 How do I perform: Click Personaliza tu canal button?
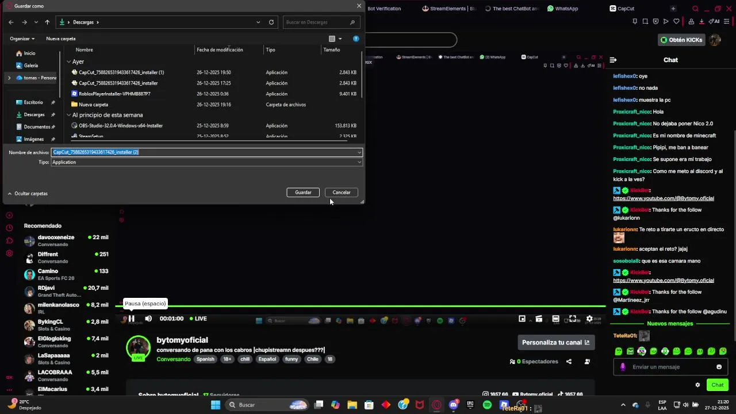coord(556,342)
